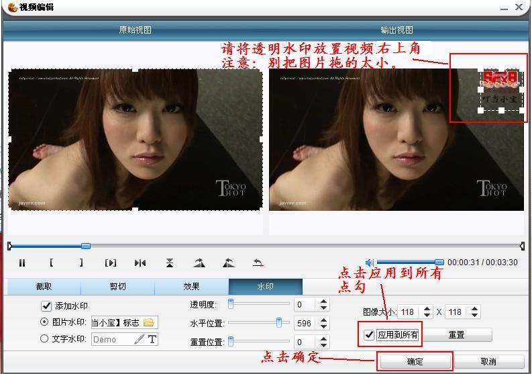This screenshot has width=532, height=374.
Task: Decrease the image height with the down arrow
Action: coord(474,315)
